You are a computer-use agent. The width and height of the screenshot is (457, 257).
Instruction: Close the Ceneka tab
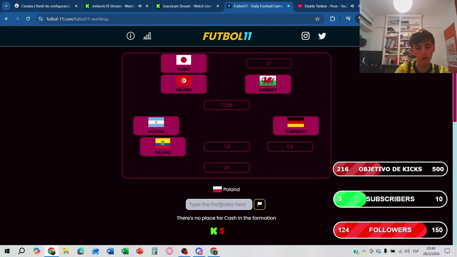click(x=76, y=6)
